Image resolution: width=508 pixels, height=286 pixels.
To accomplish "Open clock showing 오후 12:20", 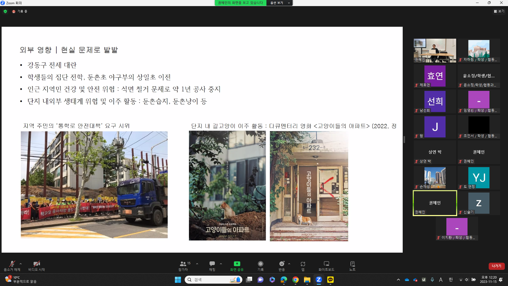I will click(x=489, y=280).
